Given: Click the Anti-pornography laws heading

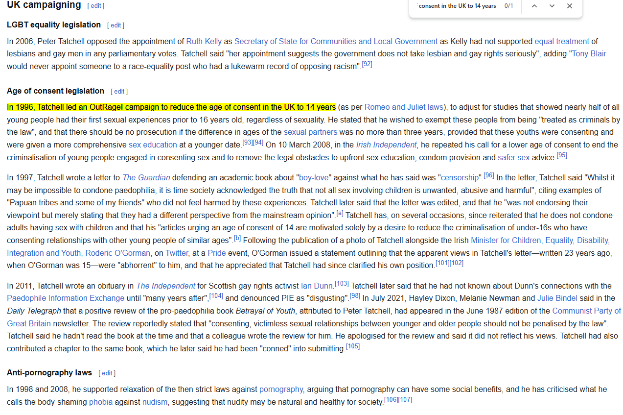Looking at the screenshot, I should click(x=49, y=373).
